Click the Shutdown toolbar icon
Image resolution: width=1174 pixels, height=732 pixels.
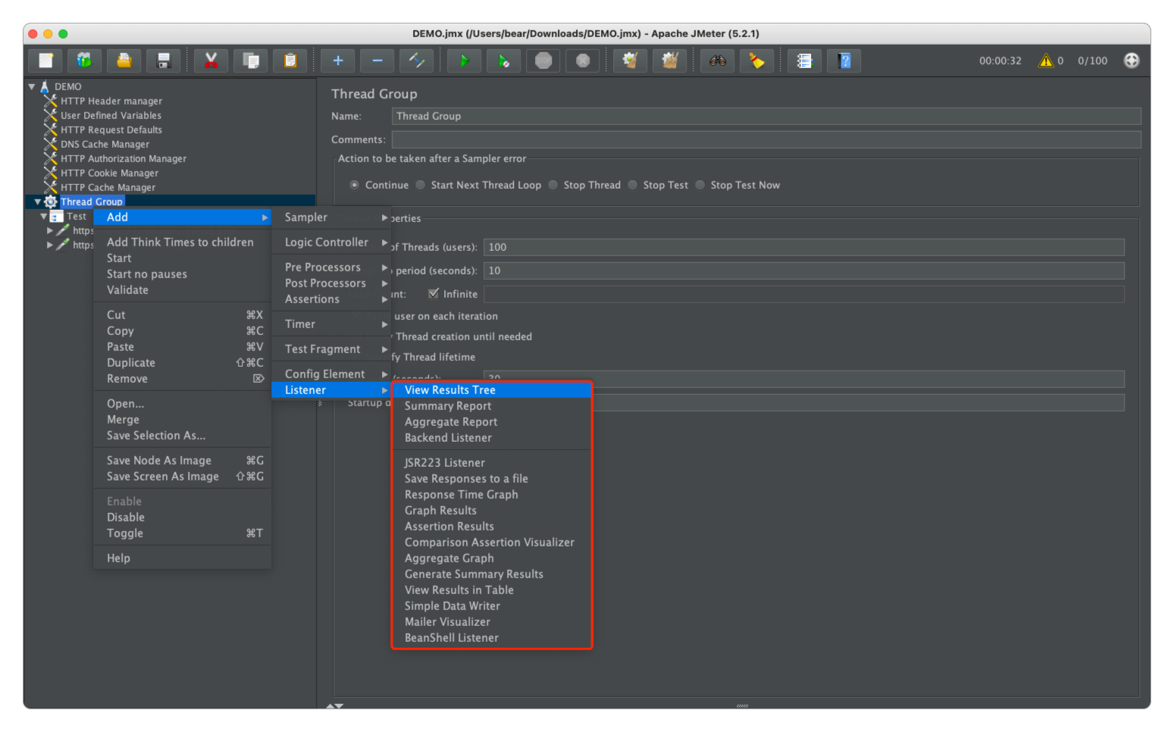582,61
